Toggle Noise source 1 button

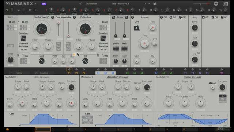click(x=114, y=17)
